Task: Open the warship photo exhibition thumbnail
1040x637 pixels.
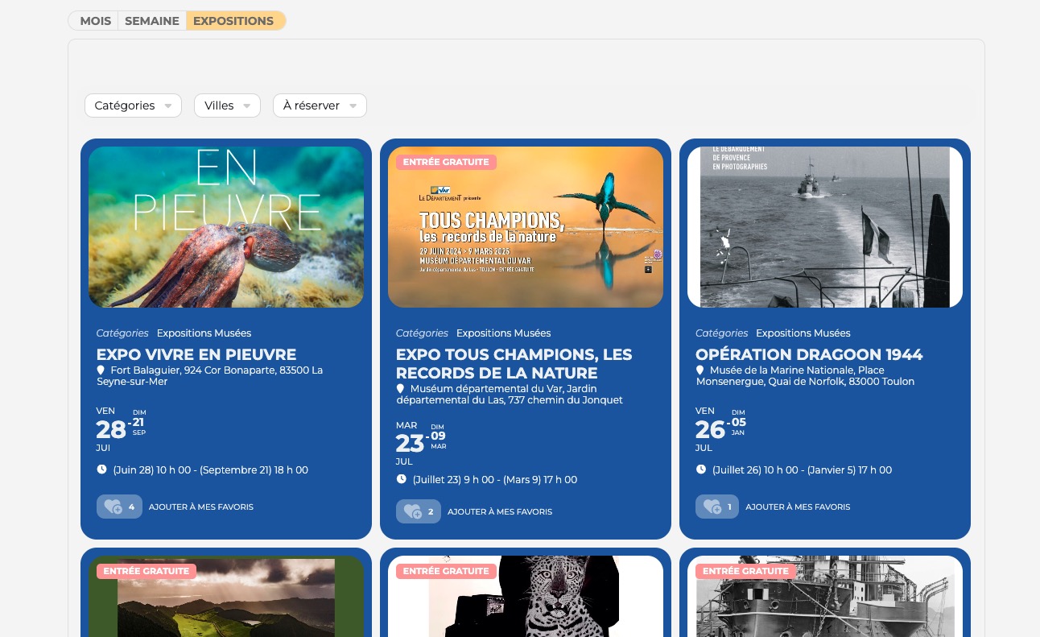Action: click(x=825, y=596)
